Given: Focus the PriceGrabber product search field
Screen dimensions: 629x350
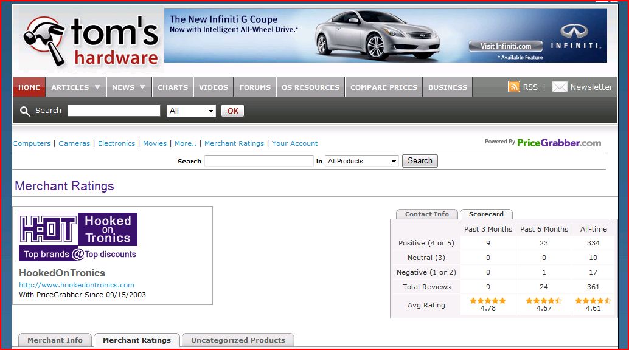Looking at the screenshot, I should [259, 161].
